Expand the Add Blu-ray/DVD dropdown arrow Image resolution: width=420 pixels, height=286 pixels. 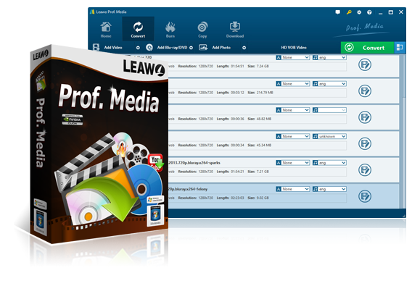tap(191, 48)
